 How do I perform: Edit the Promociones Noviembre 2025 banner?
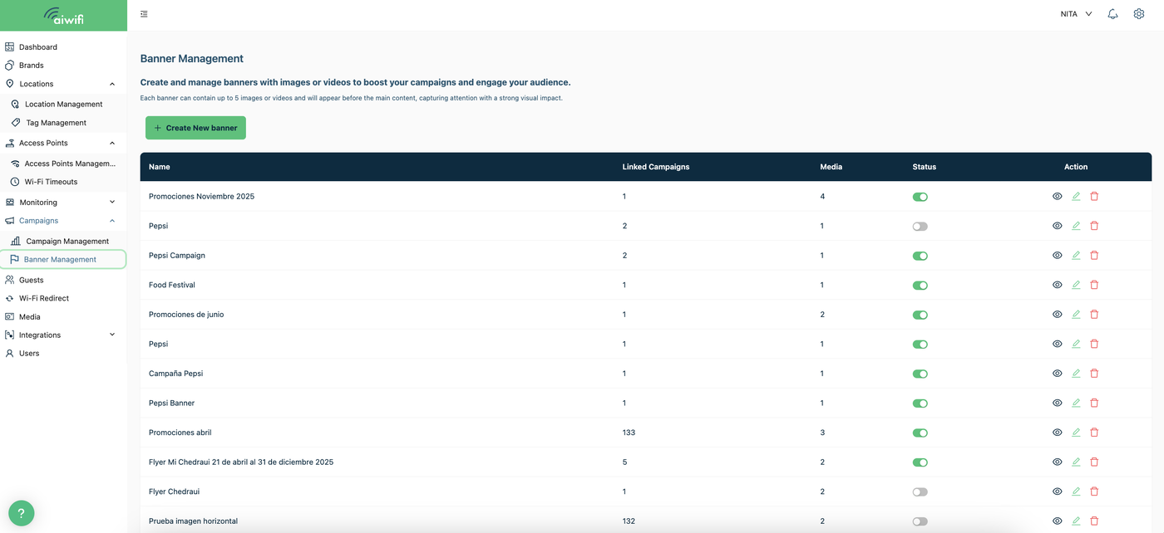1076,197
